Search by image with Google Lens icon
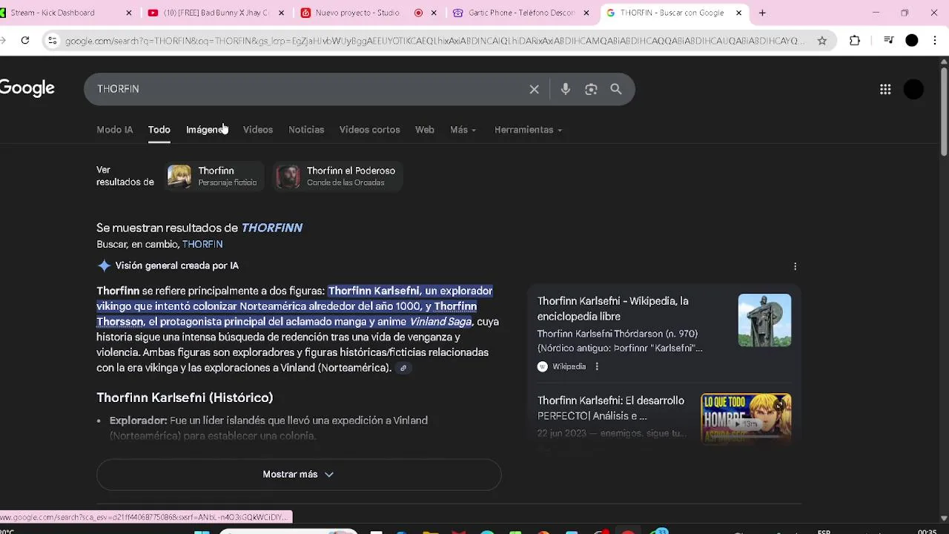The image size is (949, 534). (x=591, y=89)
